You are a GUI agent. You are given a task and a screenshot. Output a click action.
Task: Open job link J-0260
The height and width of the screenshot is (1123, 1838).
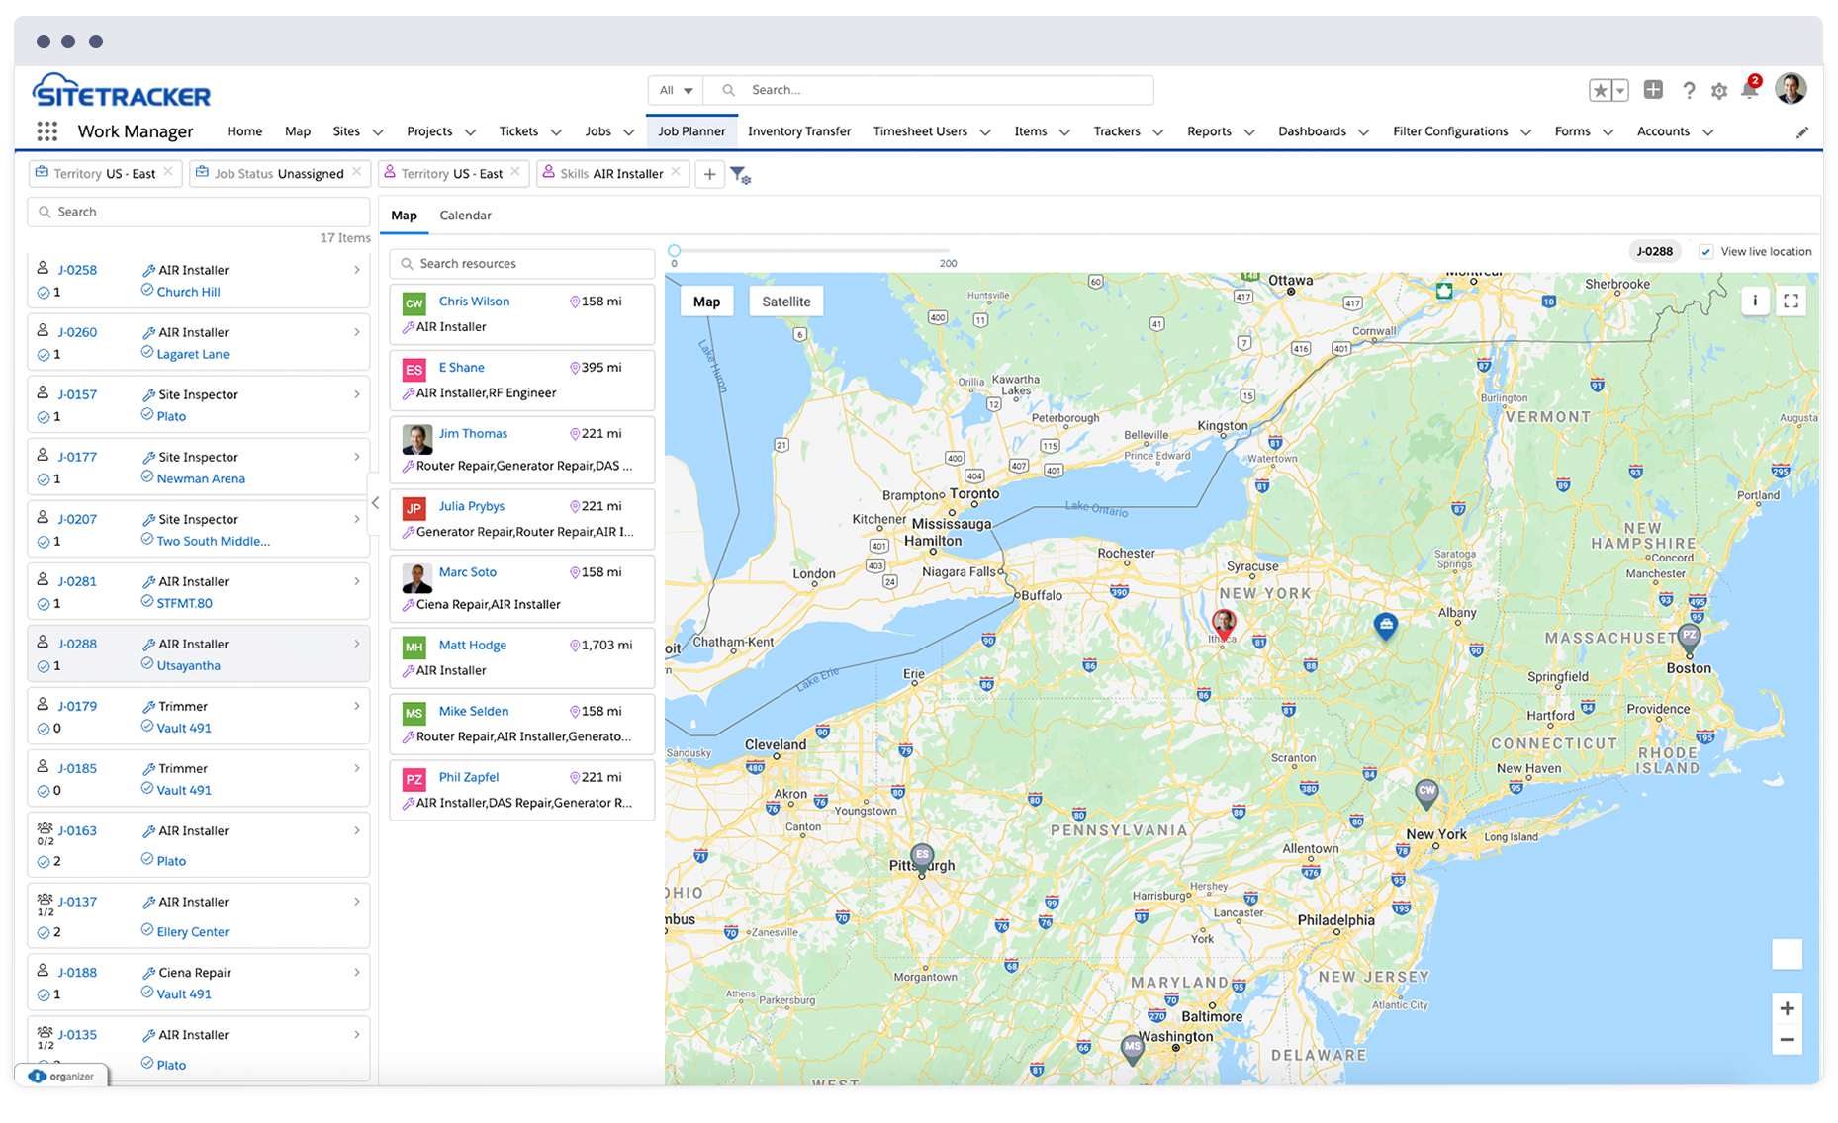(x=77, y=332)
